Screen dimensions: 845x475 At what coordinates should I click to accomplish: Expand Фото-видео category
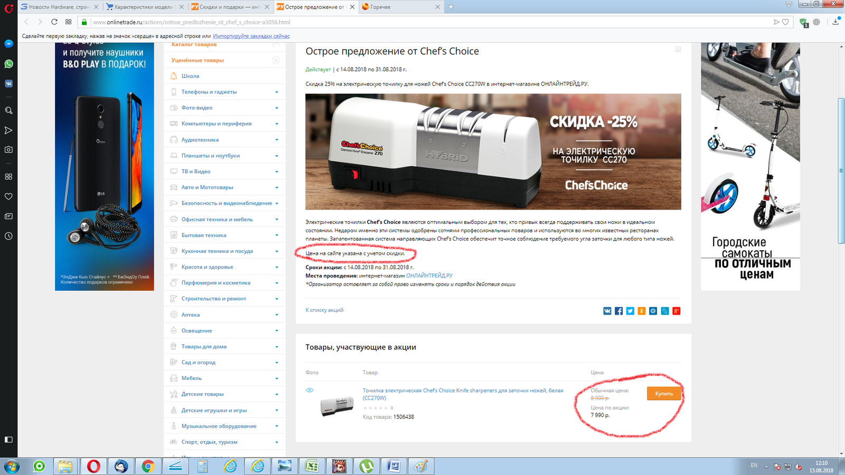tap(277, 108)
